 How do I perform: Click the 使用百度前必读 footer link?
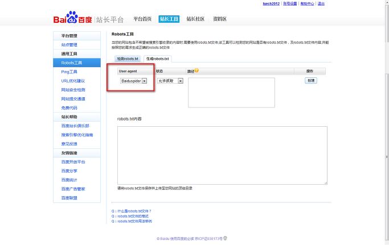point(182,239)
